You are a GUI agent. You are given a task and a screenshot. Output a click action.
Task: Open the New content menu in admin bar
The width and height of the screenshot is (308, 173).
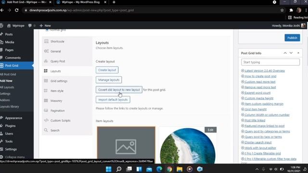pos(45,25)
